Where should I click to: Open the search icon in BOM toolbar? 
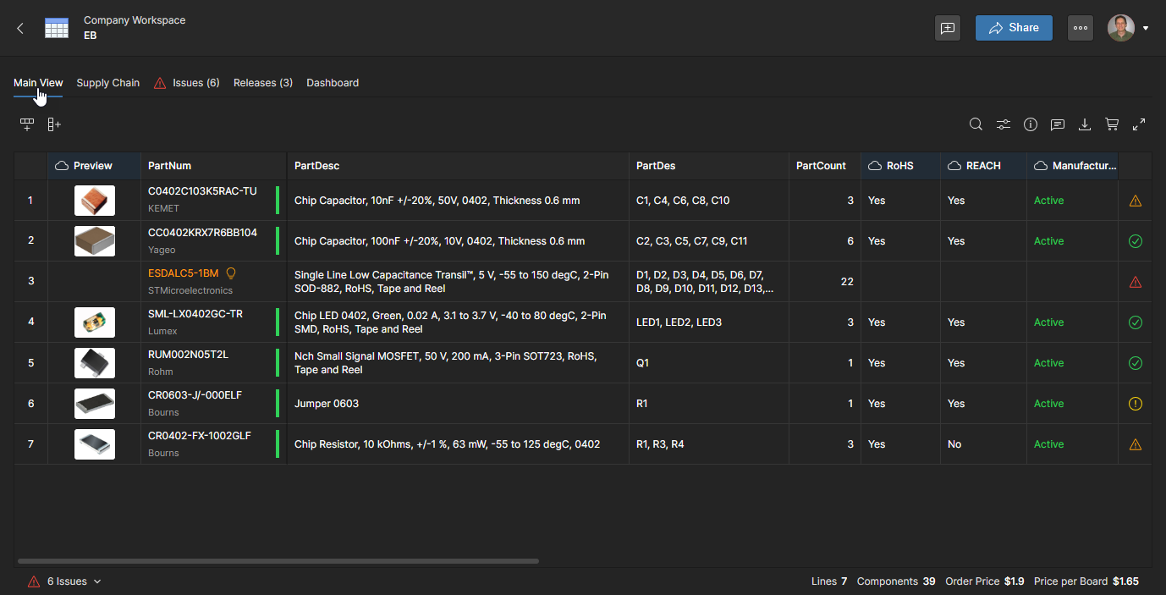976,124
